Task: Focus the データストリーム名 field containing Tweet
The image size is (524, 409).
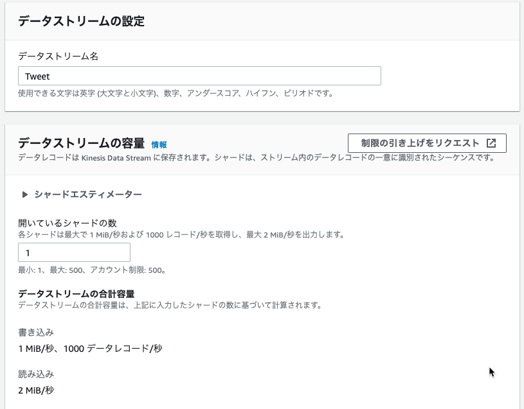Action: (199, 76)
